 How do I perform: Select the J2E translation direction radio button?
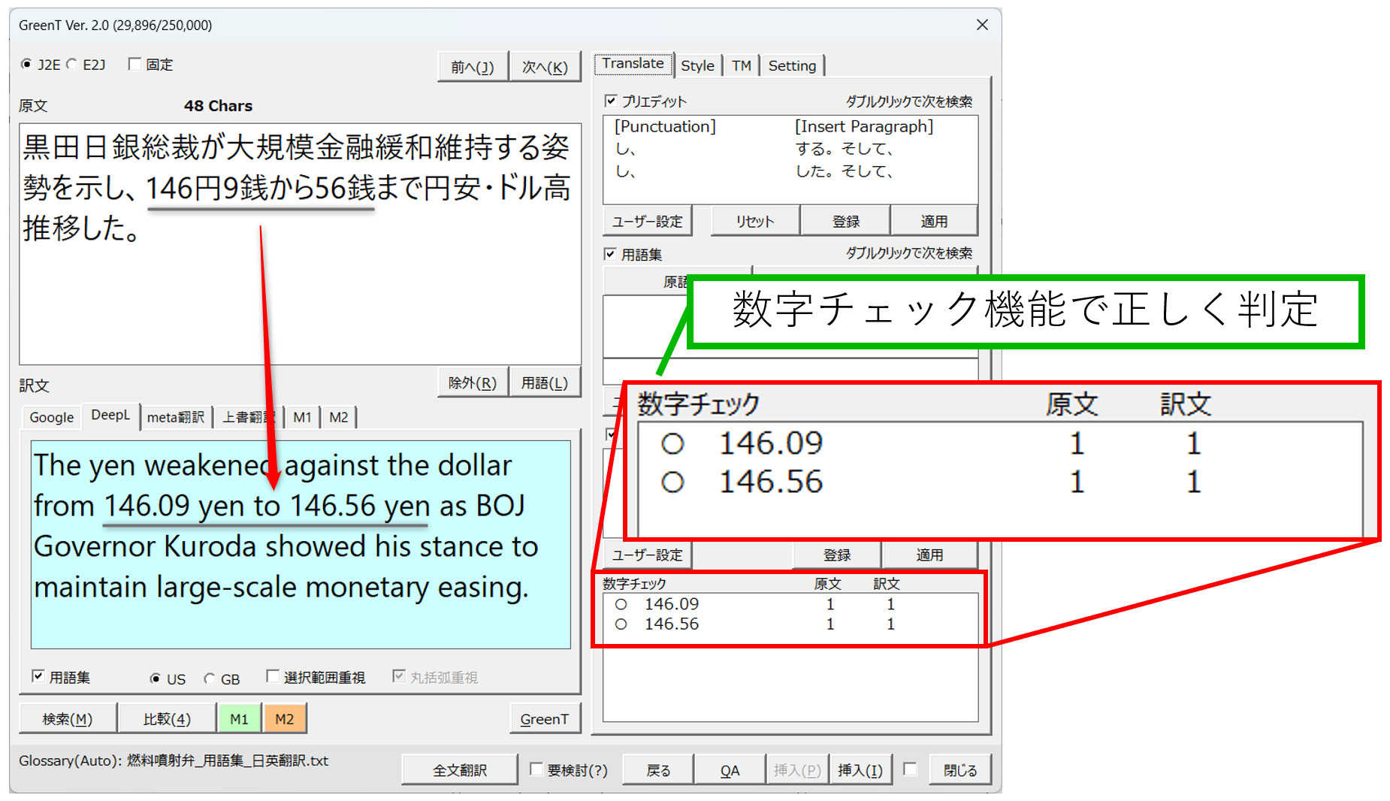27,65
